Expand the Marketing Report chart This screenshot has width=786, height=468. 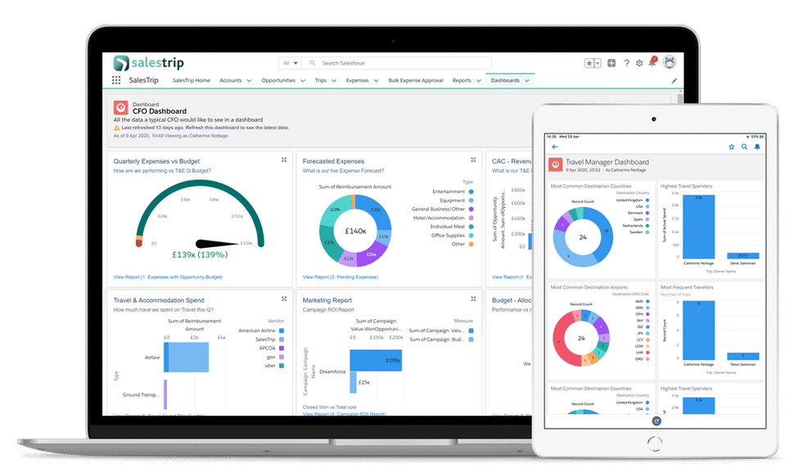[x=473, y=299]
